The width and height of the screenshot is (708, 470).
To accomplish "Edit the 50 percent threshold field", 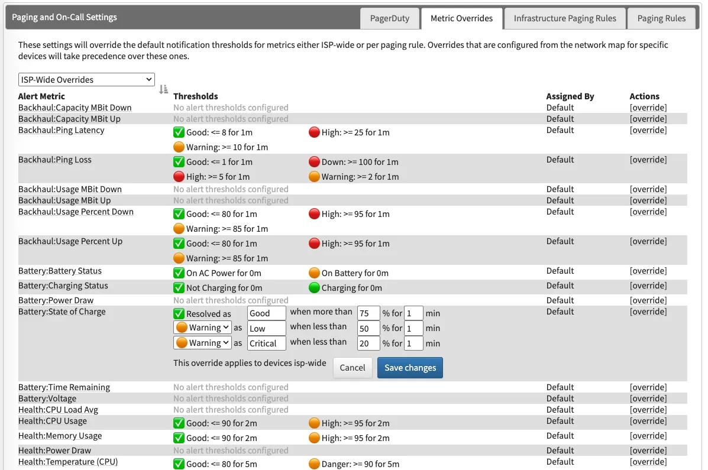I will [x=368, y=328].
